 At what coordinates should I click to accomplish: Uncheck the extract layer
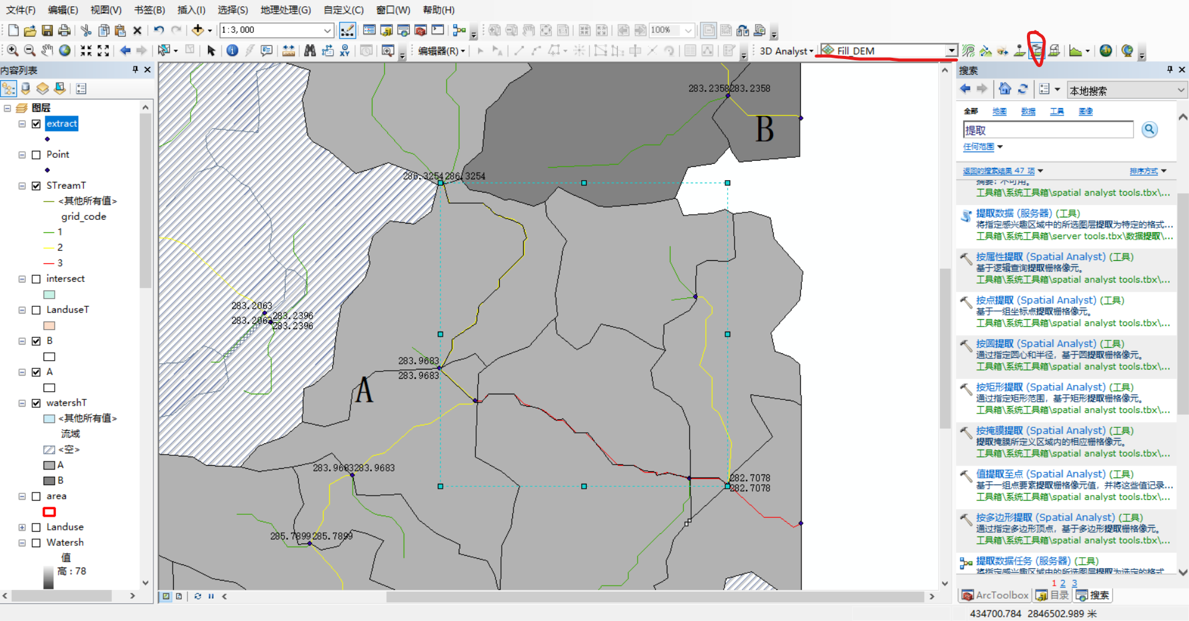pyautogui.click(x=36, y=124)
